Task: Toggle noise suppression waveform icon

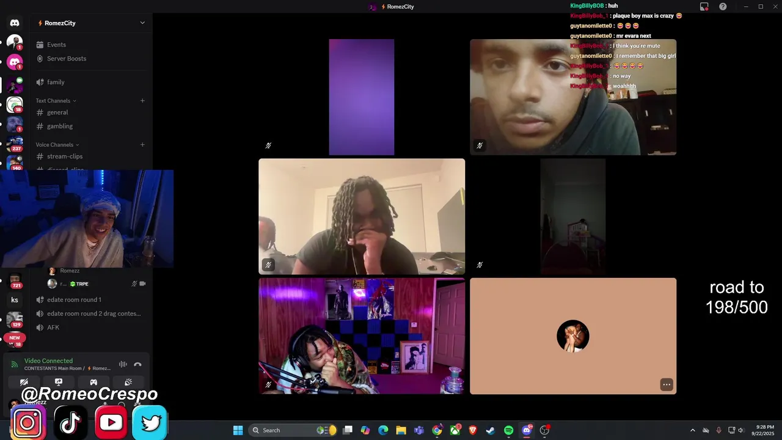Action: (x=123, y=364)
